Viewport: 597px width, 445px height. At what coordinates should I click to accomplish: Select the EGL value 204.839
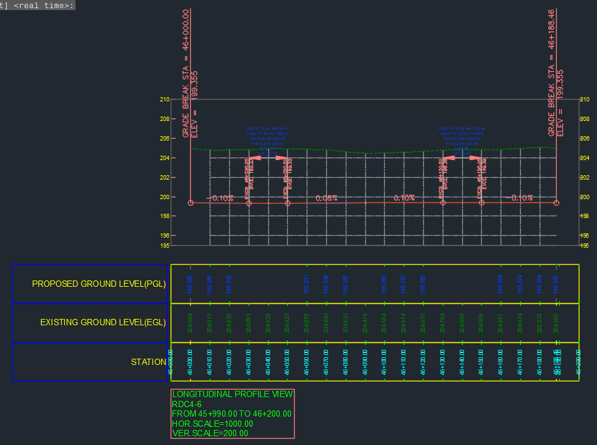tap(229, 323)
